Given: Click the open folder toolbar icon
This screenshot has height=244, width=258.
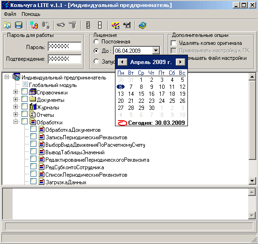Looking at the screenshot, I should tap(7, 25).
